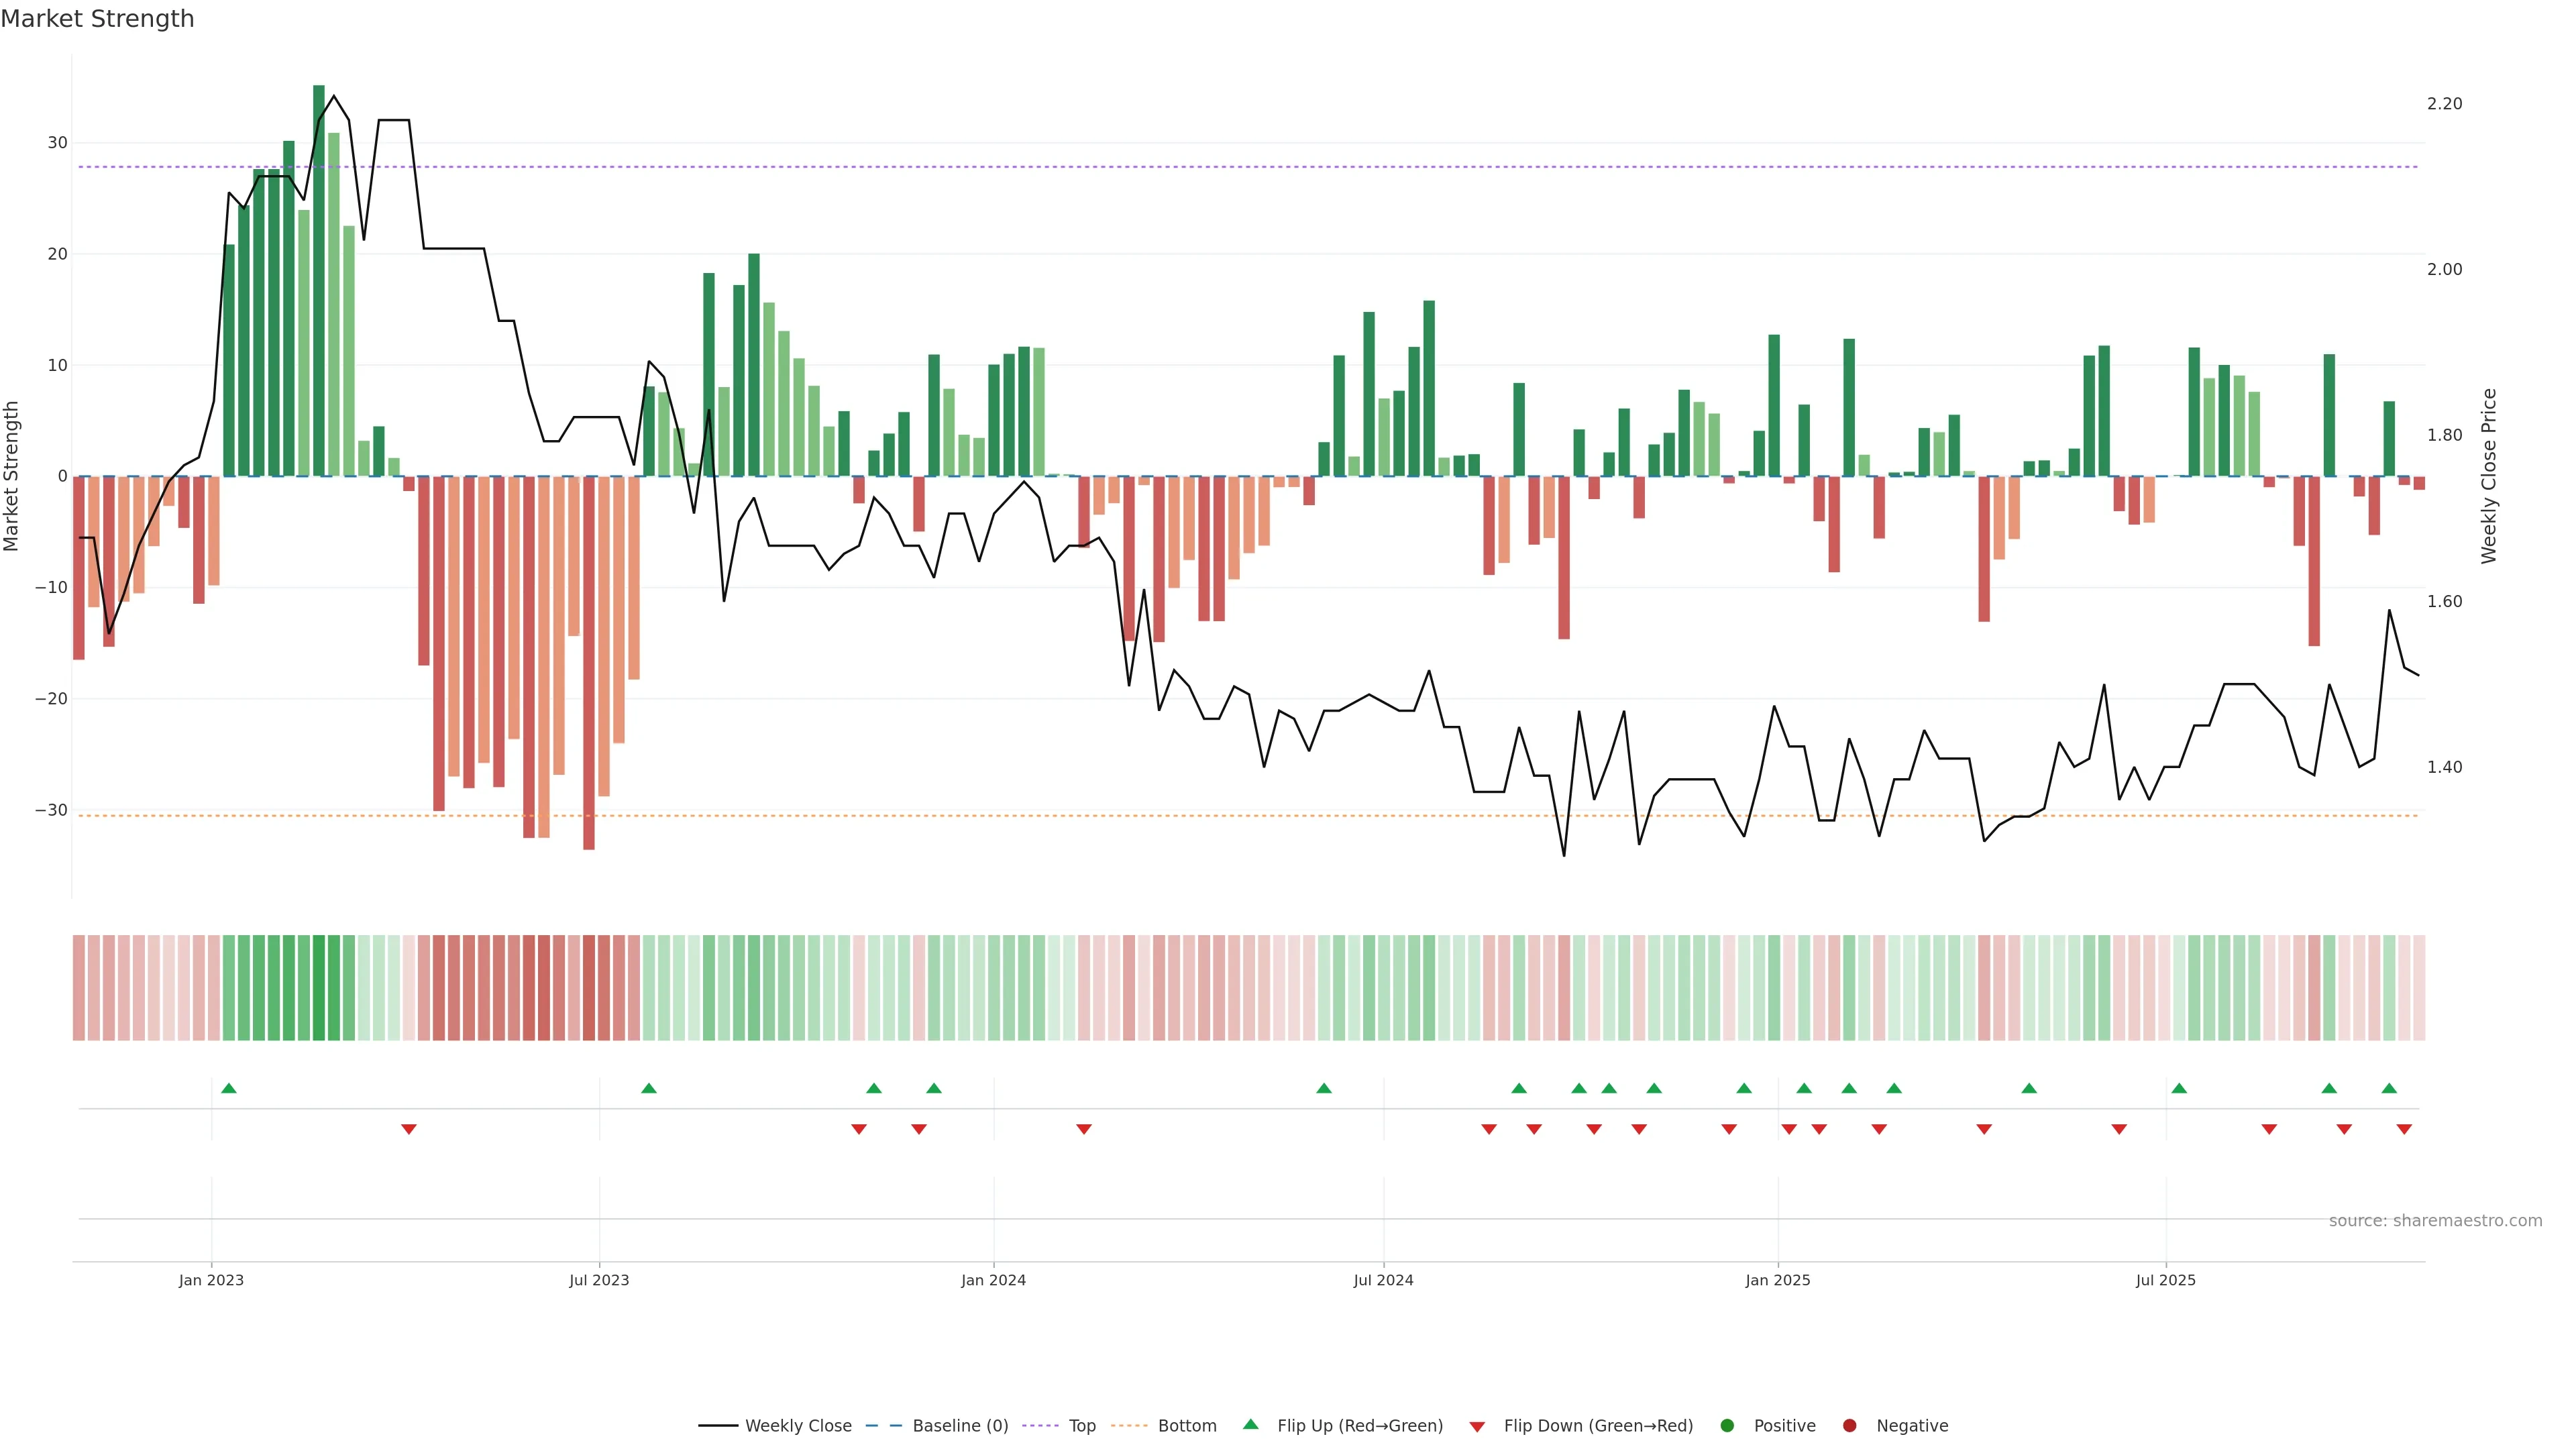Click the source: sharemaestro.com text

click(x=2435, y=1221)
